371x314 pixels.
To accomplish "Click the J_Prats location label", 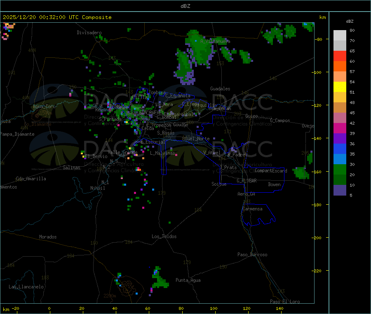I will [228, 168].
